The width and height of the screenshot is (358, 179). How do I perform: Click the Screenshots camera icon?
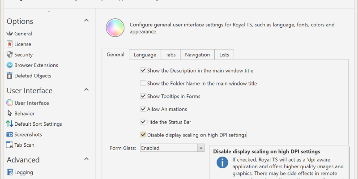point(10,134)
